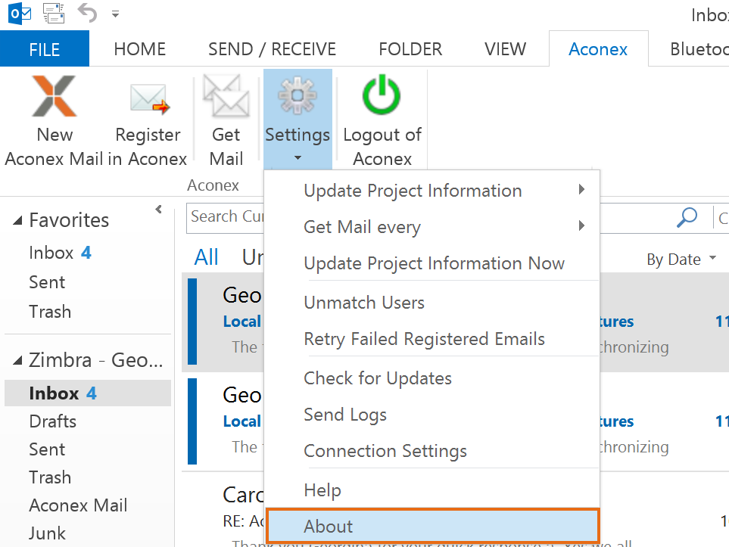Click the Outlook application icon
This screenshot has width=729, height=547.
(x=19, y=14)
